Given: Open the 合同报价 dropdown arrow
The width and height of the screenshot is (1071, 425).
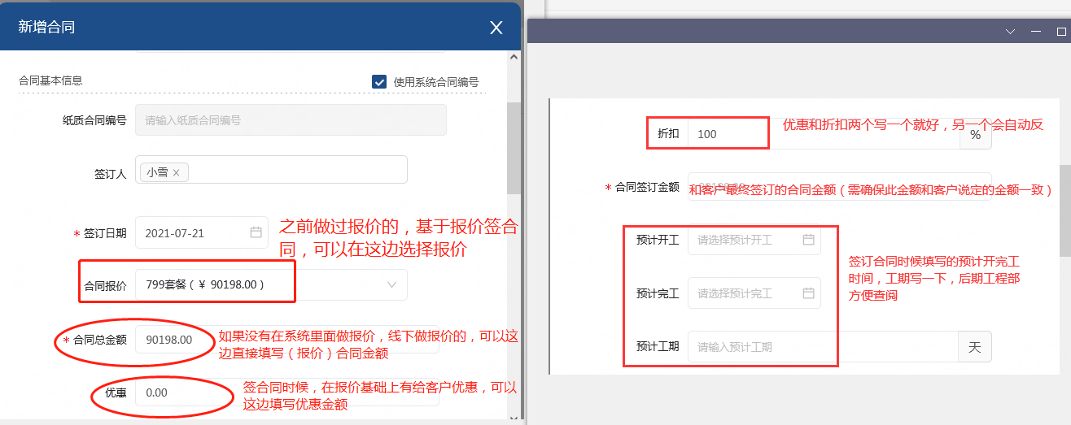Looking at the screenshot, I should point(391,285).
